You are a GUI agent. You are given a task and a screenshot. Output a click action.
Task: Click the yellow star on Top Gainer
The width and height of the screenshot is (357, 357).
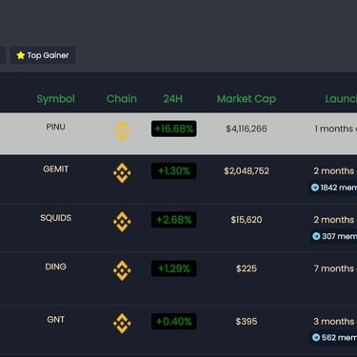coord(21,55)
